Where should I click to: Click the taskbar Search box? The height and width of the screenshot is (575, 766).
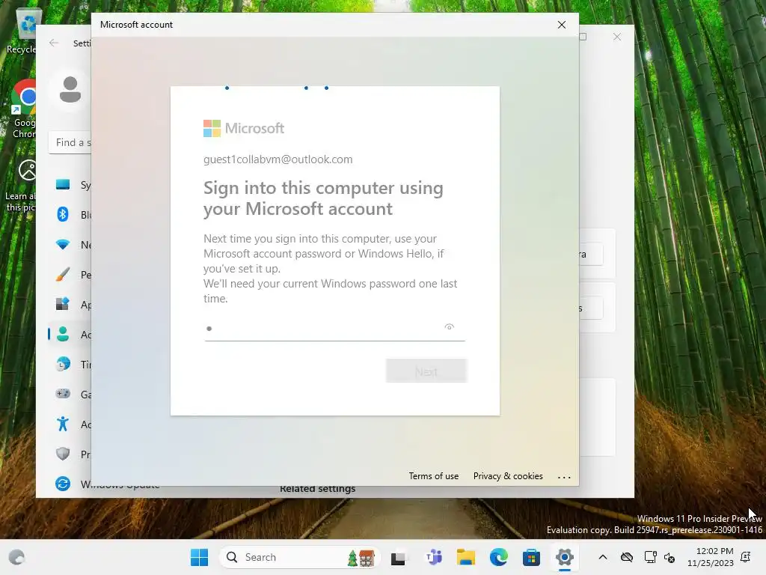(x=299, y=557)
